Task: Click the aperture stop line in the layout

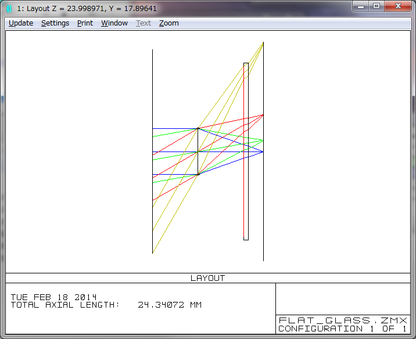Action: click(x=198, y=152)
